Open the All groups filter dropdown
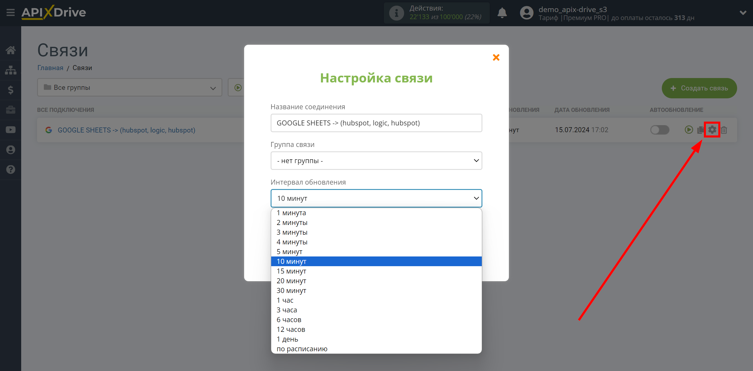The image size is (753, 371). coord(130,87)
